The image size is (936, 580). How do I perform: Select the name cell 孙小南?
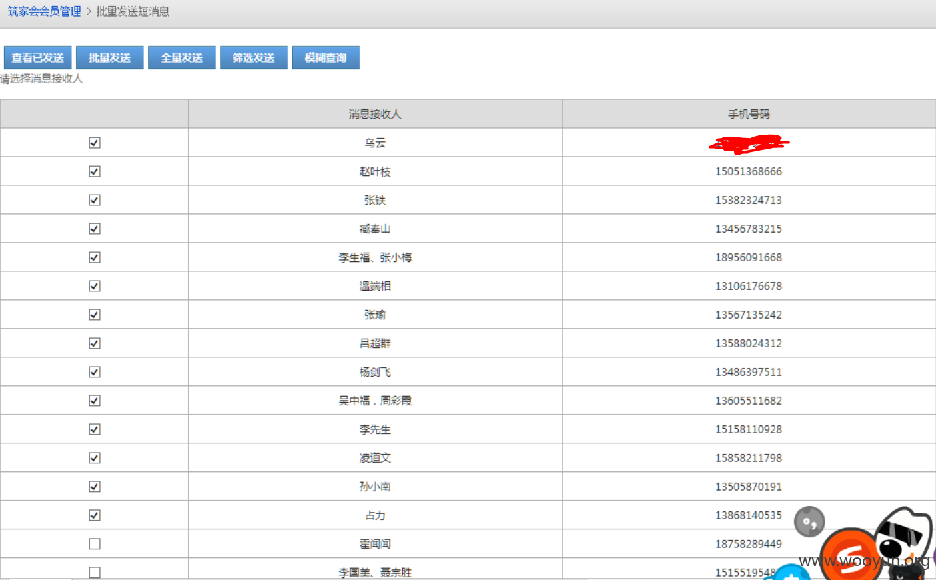pos(375,487)
